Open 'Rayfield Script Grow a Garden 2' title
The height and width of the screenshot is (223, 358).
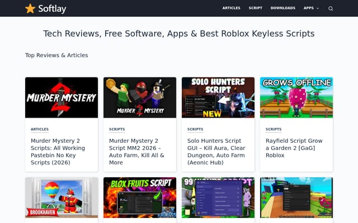coord(294,148)
